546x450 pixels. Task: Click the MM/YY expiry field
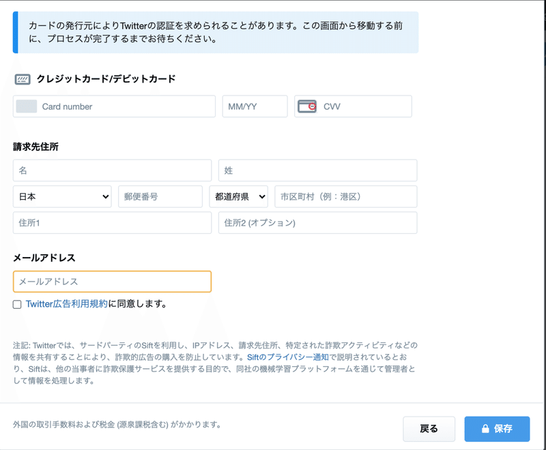click(255, 106)
